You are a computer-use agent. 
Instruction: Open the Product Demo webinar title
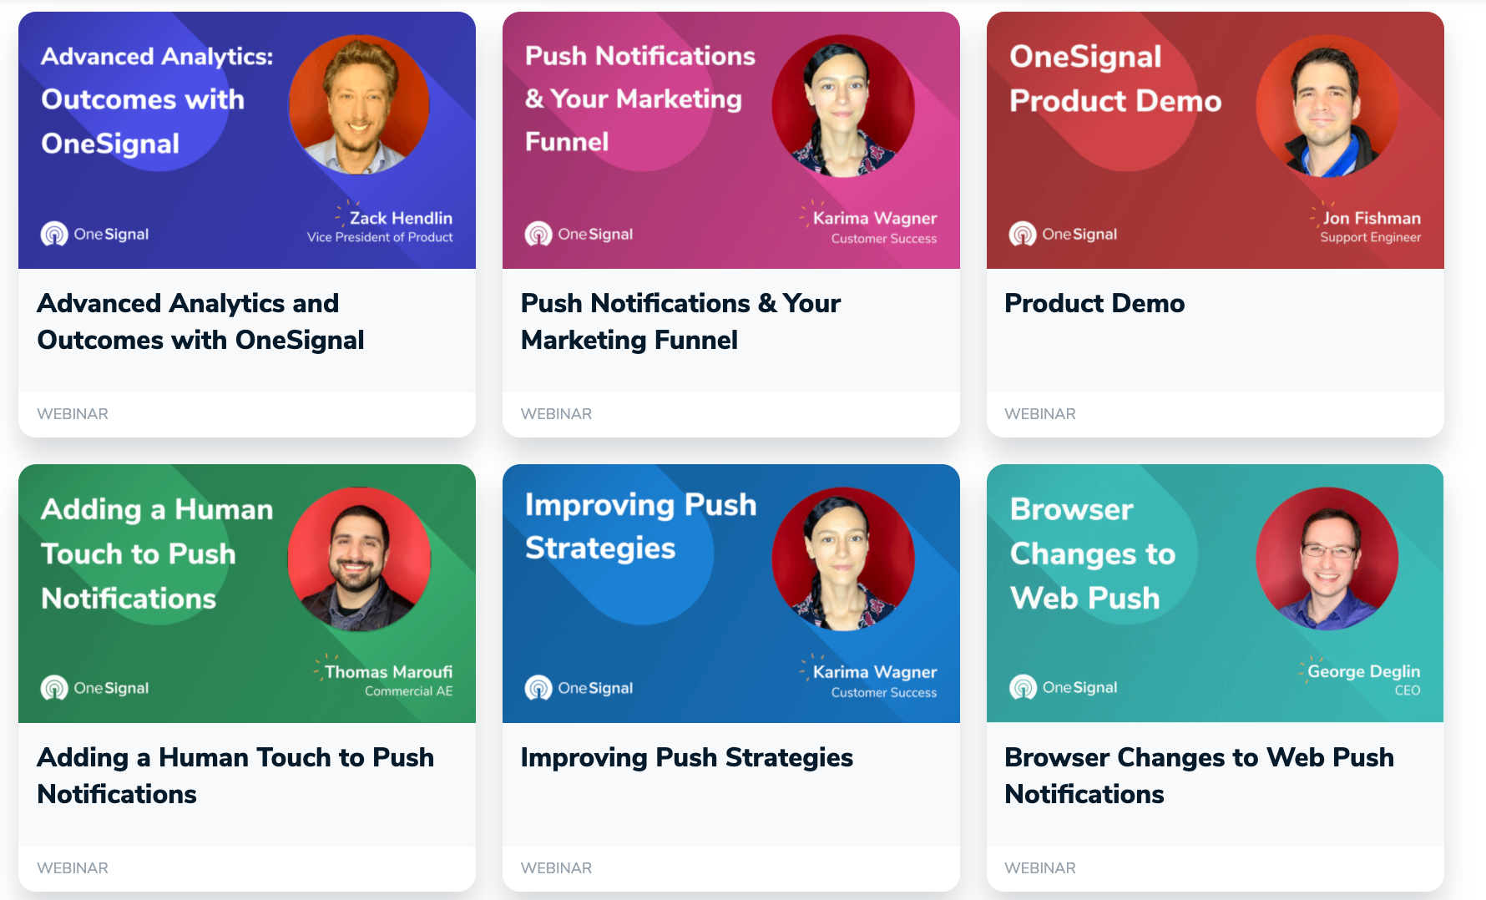pyautogui.click(x=1094, y=303)
